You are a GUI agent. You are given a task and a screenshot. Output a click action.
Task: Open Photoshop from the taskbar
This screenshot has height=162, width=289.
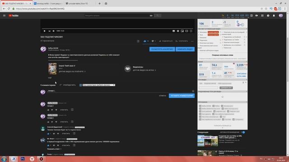click(x=23, y=159)
